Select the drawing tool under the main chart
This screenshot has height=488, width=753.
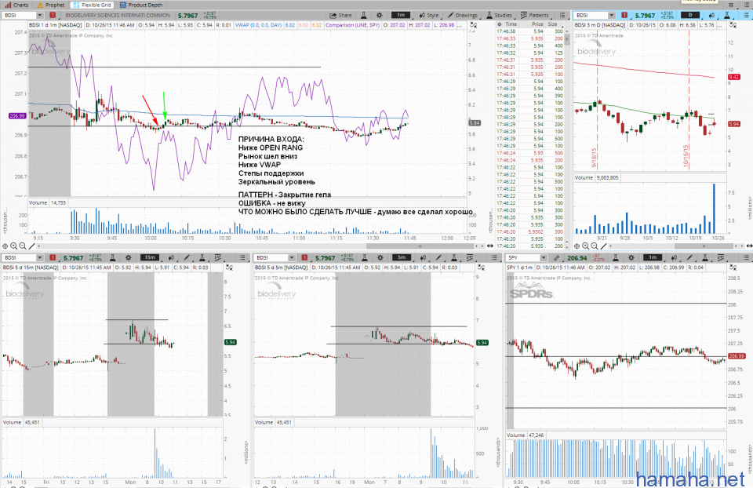coord(31,246)
